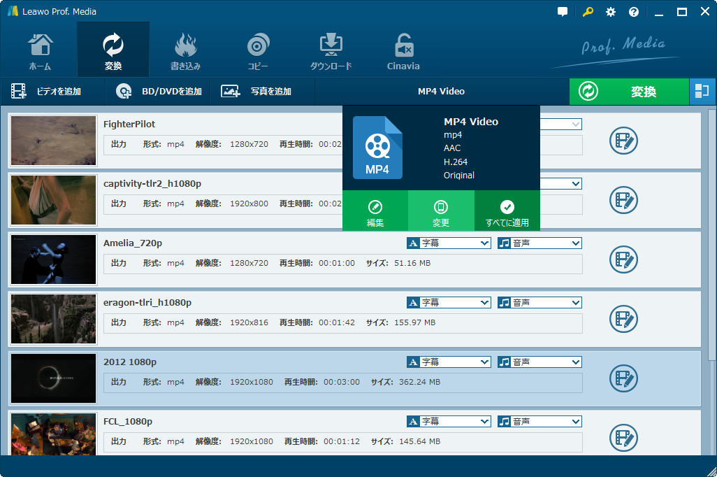Switch to the ホーム tab

(x=40, y=50)
